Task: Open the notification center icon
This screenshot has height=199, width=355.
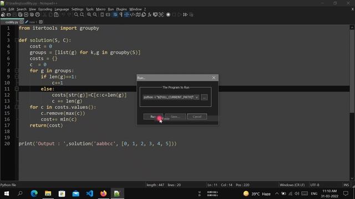Action: coord(346,193)
